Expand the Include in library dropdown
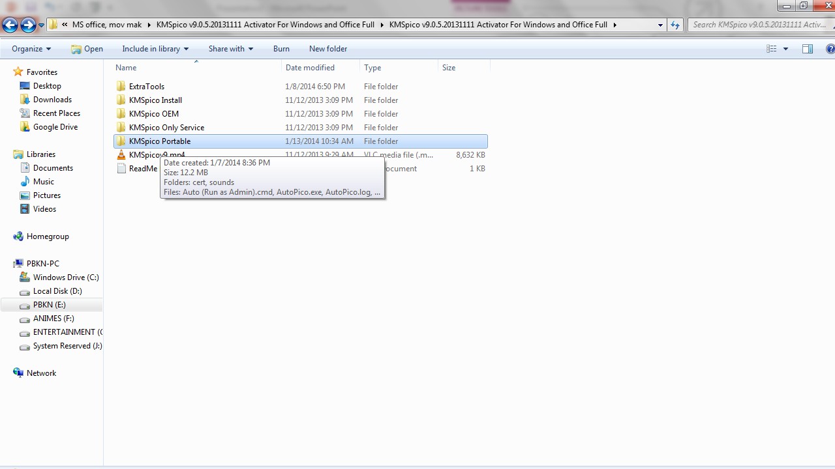 [x=155, y=49]
